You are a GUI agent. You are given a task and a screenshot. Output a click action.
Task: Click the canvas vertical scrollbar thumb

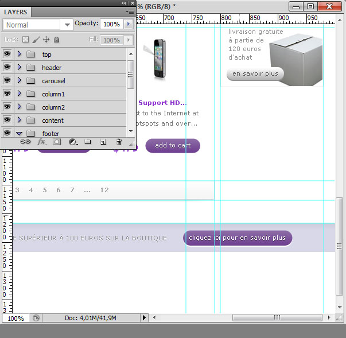339,246
